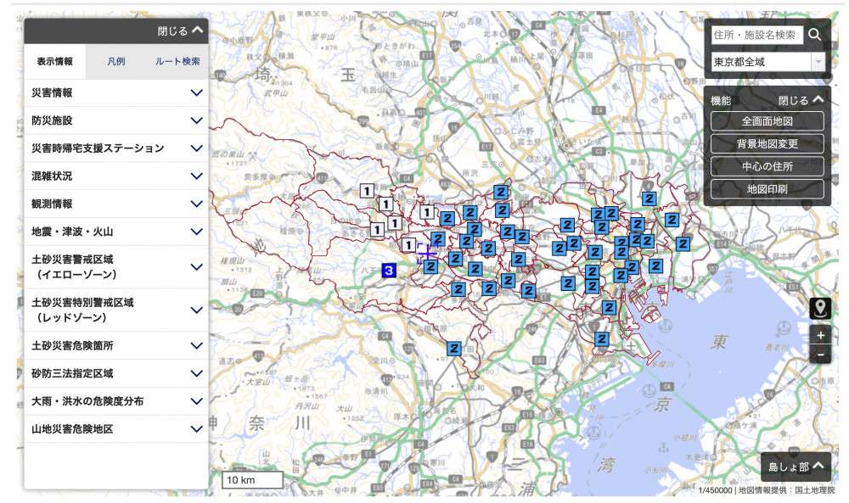
Task: Click the 背景地図変更 button
Action: 767,143
